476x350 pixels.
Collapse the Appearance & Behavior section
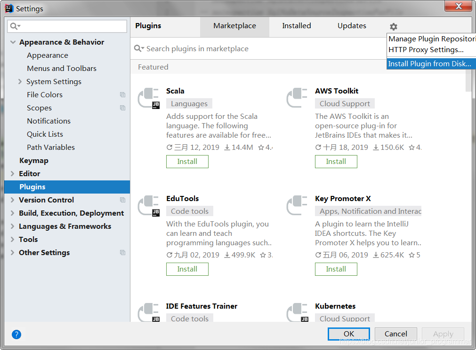pos(13,42)
